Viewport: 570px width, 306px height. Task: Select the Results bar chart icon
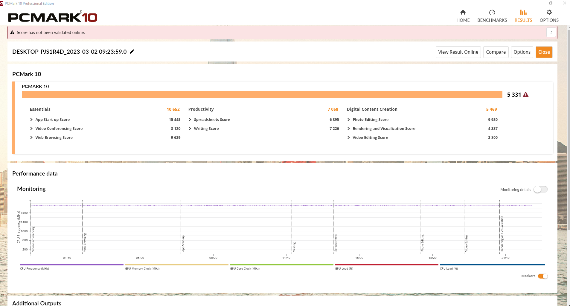point(523,13)
